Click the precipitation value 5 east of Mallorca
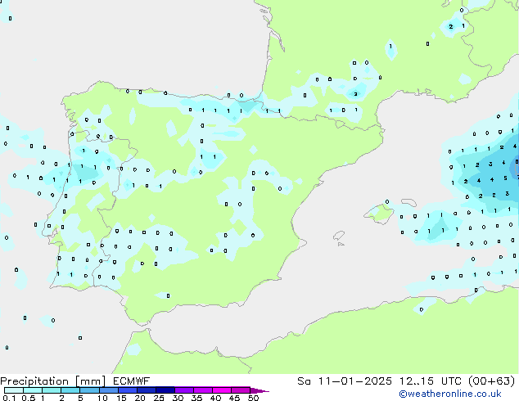Screen dimensions: 519x401 coord(505,178)
